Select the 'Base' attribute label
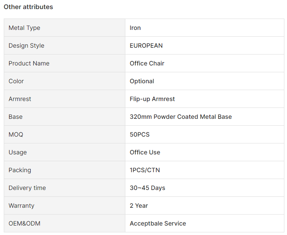The width and height of the screenshot is (287, 235). point(16,117)
